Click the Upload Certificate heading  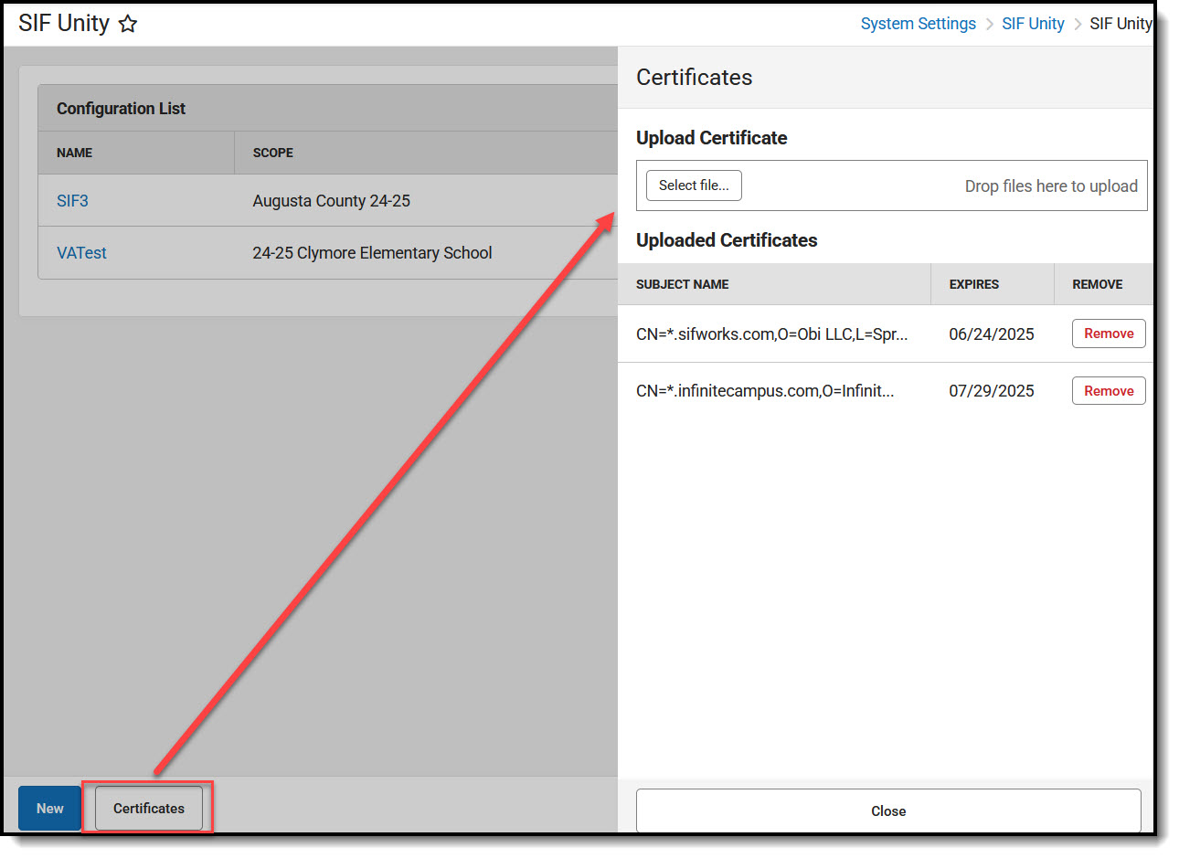(711, 138)
